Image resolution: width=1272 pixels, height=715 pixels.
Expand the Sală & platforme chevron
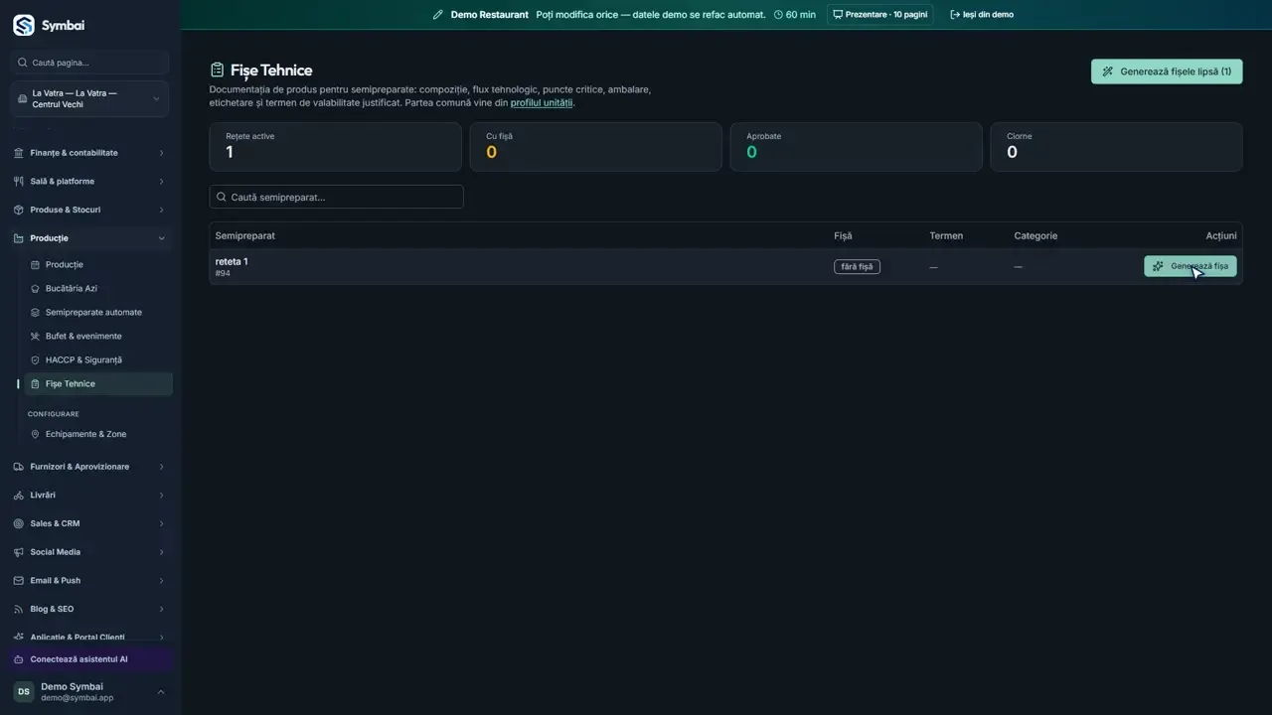[x=161, y=182]
